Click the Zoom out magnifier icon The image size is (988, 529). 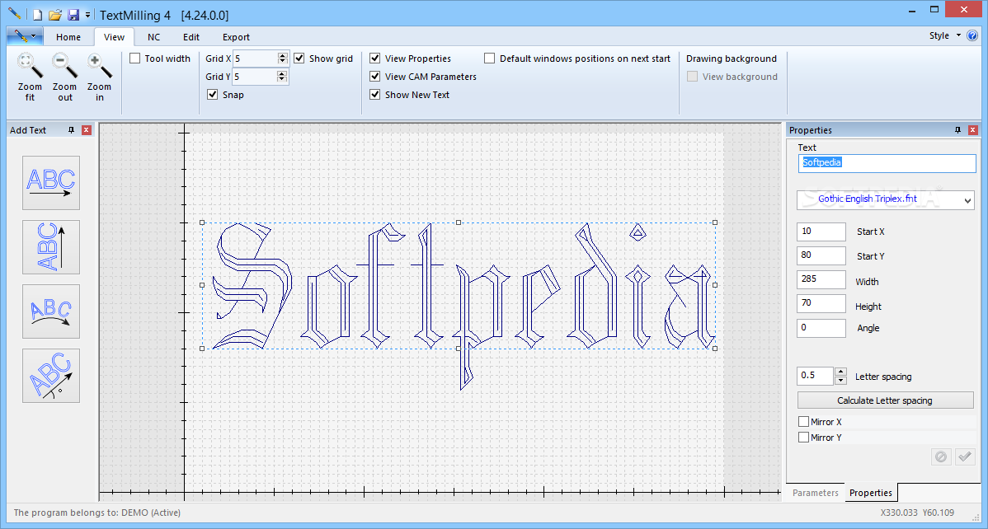[x=64, y=65]
